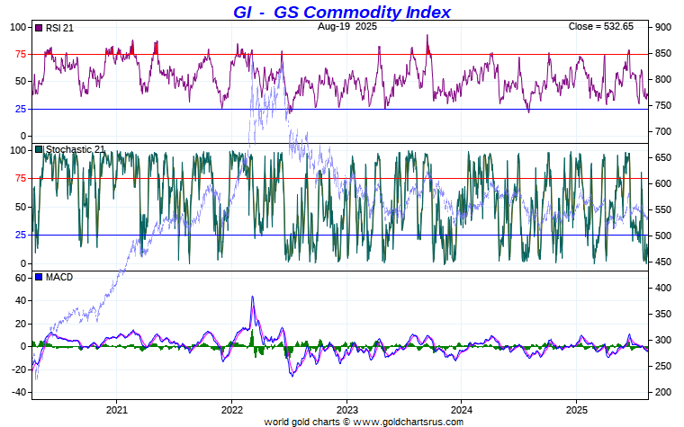Click the 700 right-axis price label
The image size is (684, 427).
click(662, 131)
